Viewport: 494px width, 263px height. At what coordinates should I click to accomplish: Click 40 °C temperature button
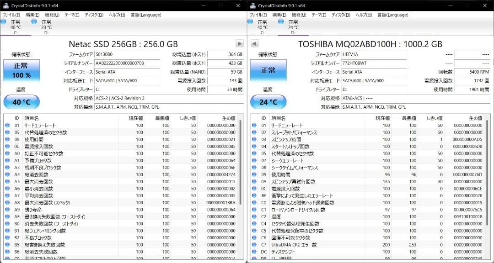(x=21, y=102)
